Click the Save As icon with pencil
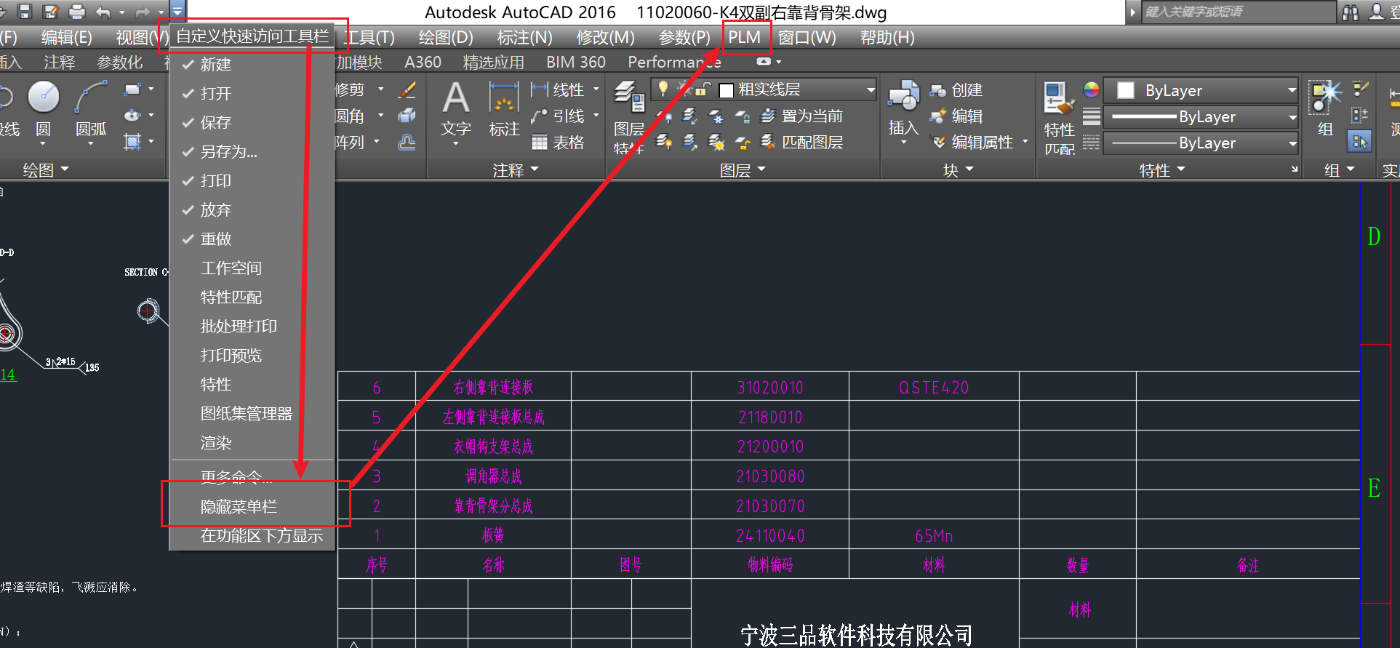This screenshot has height=648, width=1400. (x=51, y=11)
